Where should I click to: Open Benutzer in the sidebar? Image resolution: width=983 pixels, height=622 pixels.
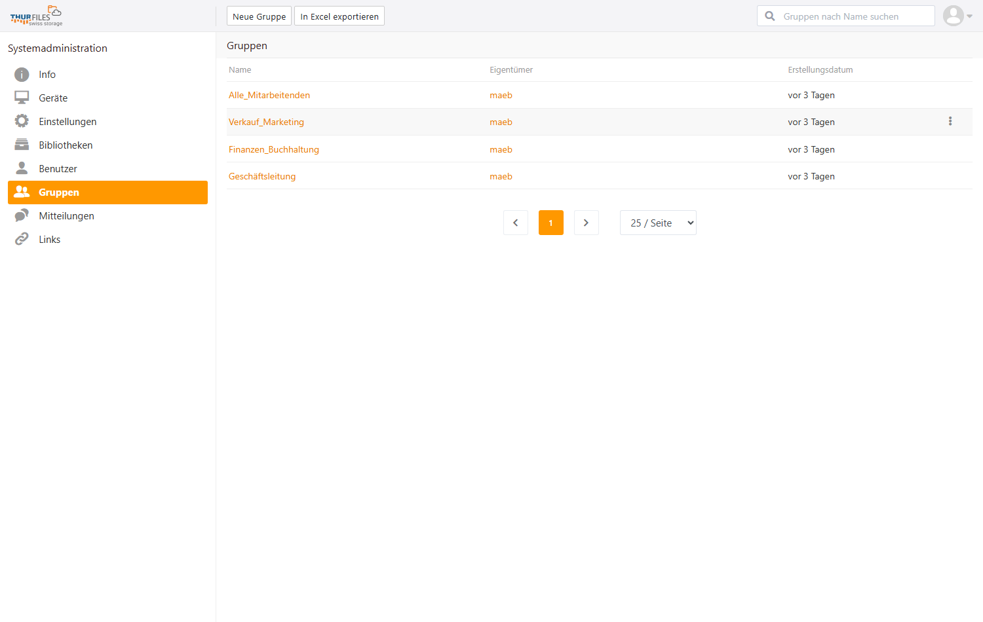(x=107, y=169)
